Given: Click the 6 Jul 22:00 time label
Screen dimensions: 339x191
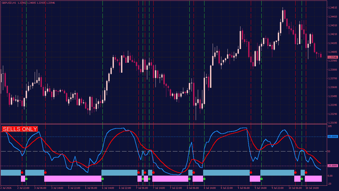Looking at the screenshot, I should [x=125, y=188].
